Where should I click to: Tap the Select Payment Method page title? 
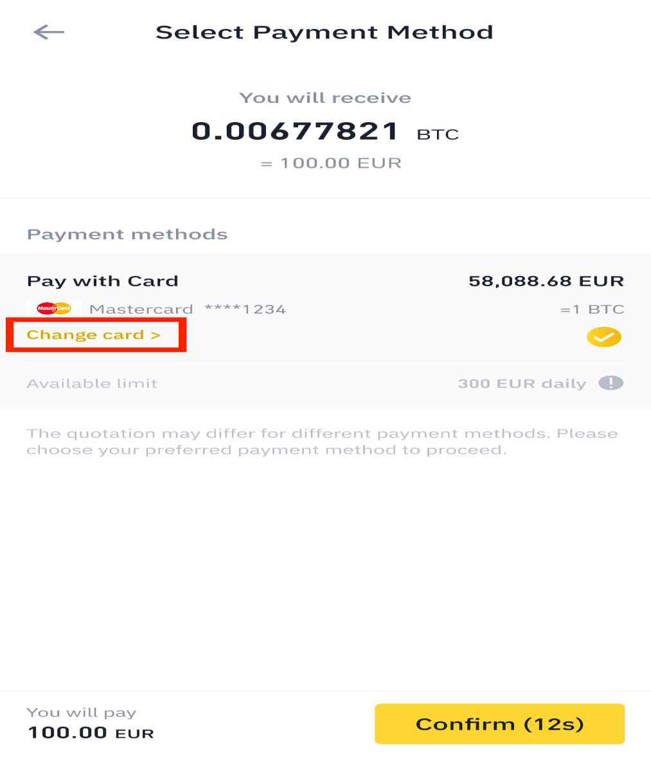(325, 32)
